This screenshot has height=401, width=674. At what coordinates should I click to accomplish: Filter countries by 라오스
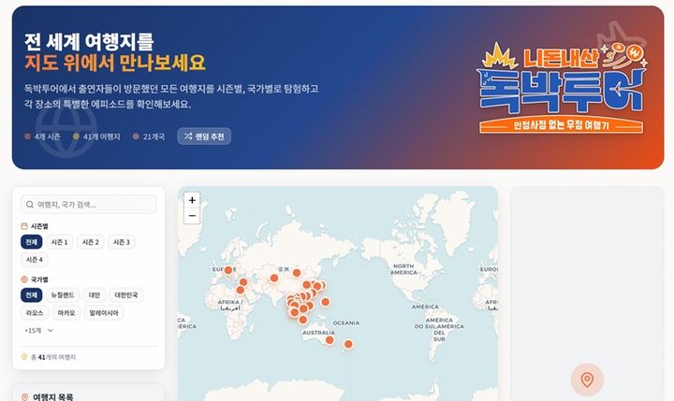click(x=35, y=313)
